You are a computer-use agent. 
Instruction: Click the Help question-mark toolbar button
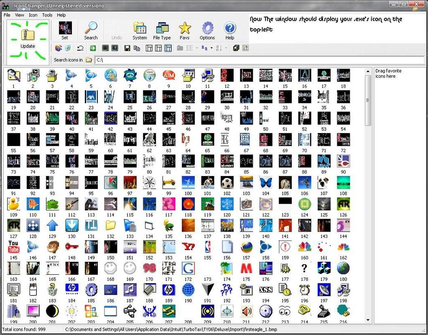[230, 31]
